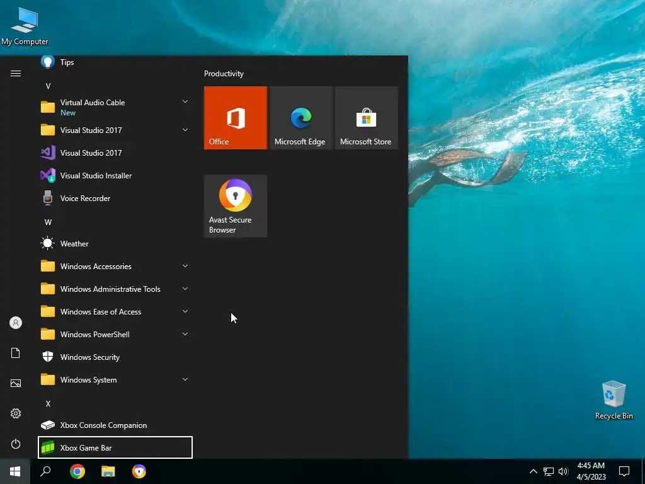
Task: Expand Windows Ease of Access folder
Action: [185, 311]
